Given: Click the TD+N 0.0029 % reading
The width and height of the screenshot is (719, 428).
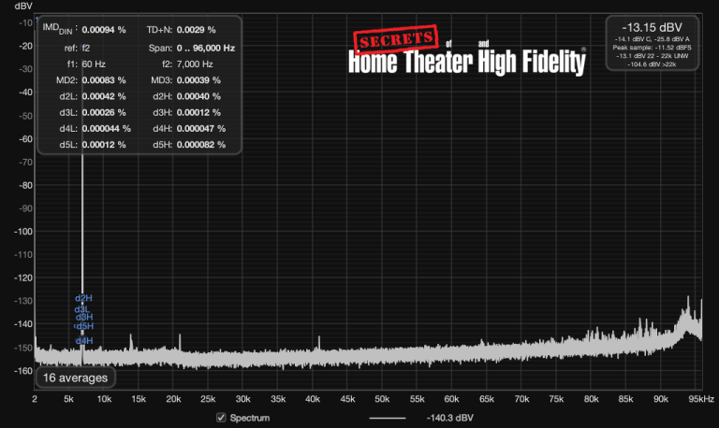Looking at the screenshot, I should pyautogui.click(x=196, y=30).
